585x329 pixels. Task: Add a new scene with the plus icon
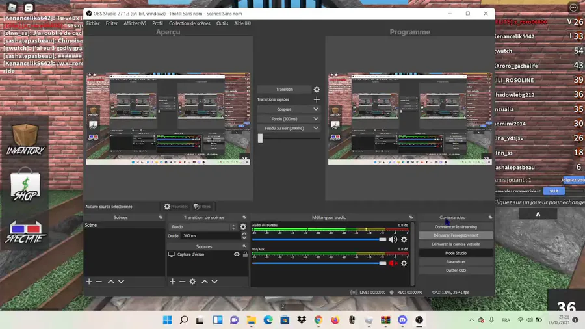89,282
